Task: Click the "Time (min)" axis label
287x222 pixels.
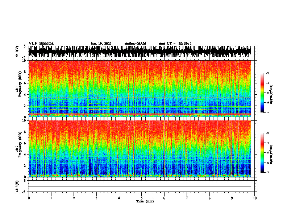Action: click(x=145, y=201)
